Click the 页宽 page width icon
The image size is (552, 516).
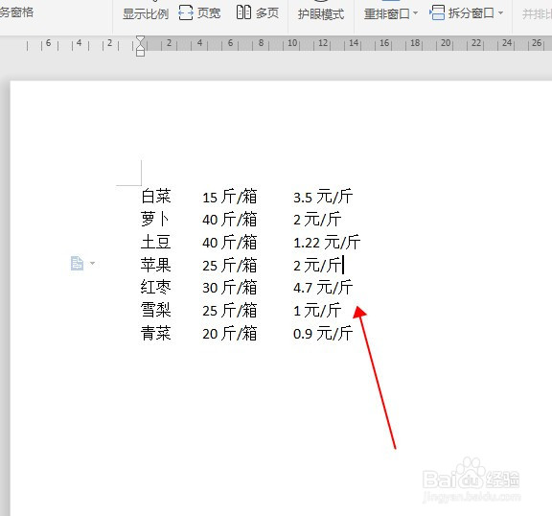186,13
